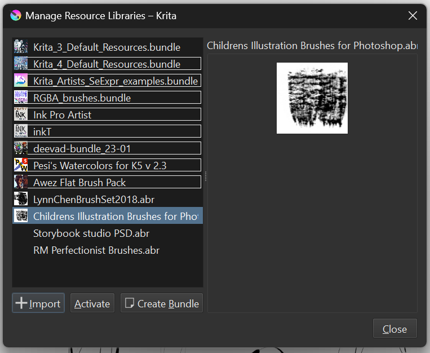The height and width of the screenshot is (353, 430).
Task: Choose the Awez Flat Brush Pack row
Action: click(x=108, y=182)
